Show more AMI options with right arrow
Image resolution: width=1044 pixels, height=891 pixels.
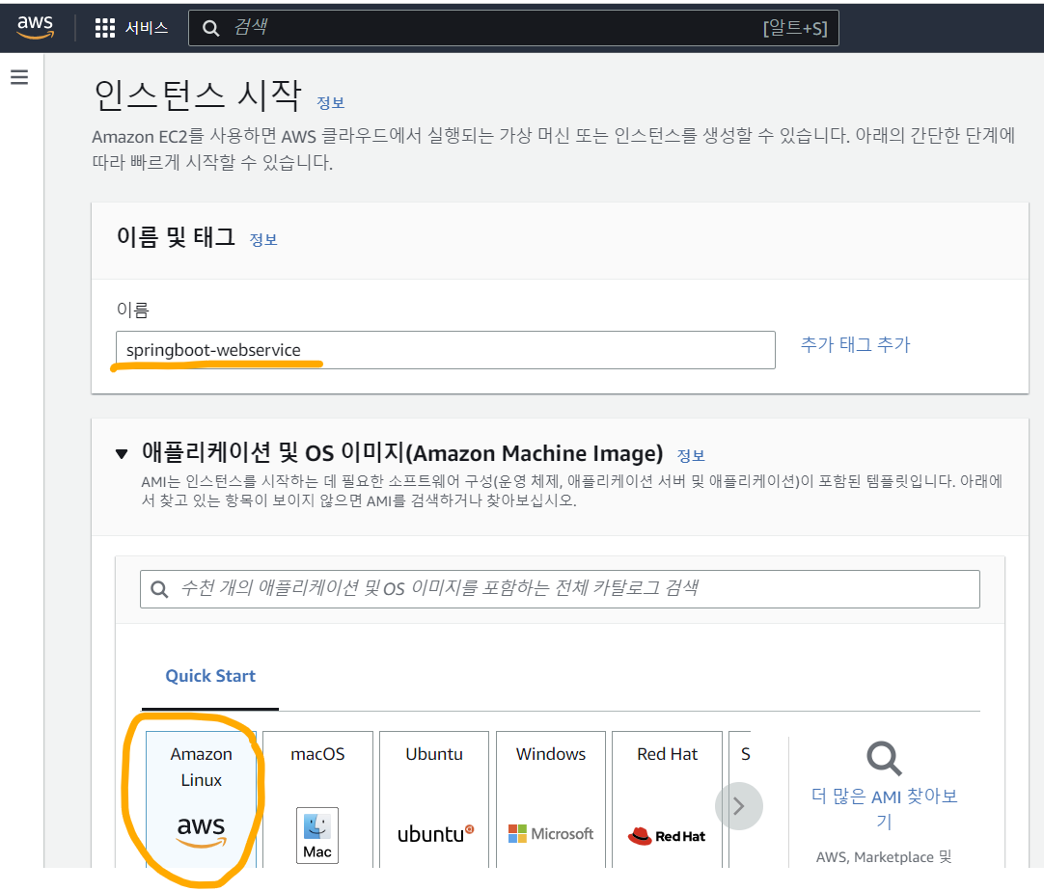[739, 806]
